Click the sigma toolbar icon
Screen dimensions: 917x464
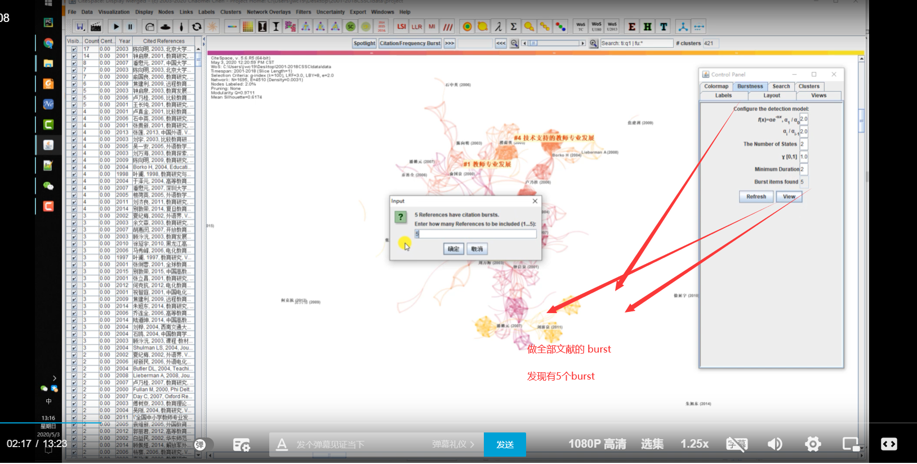tap(514, 26)
